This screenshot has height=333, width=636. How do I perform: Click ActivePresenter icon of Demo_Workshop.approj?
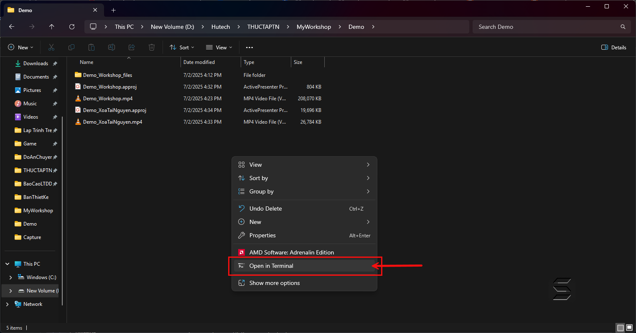(x=78, y=87)
